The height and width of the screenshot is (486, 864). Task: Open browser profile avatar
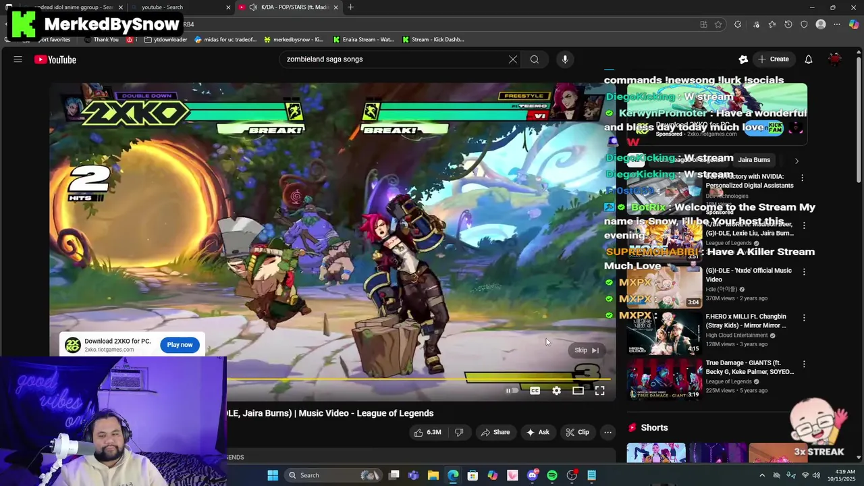pyautogui.click(x=821, y=24)
